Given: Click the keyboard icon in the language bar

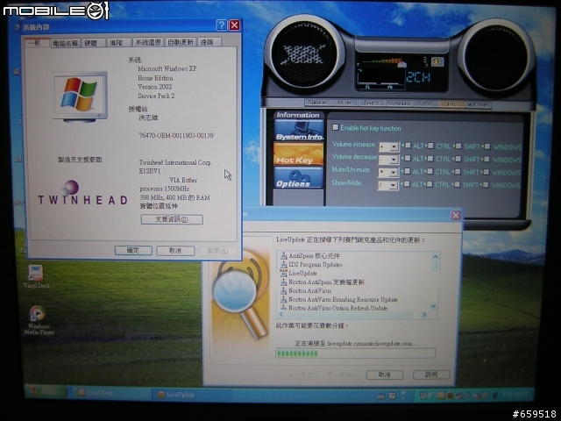Looking at the screenshot, I should (x=381, y=396).
